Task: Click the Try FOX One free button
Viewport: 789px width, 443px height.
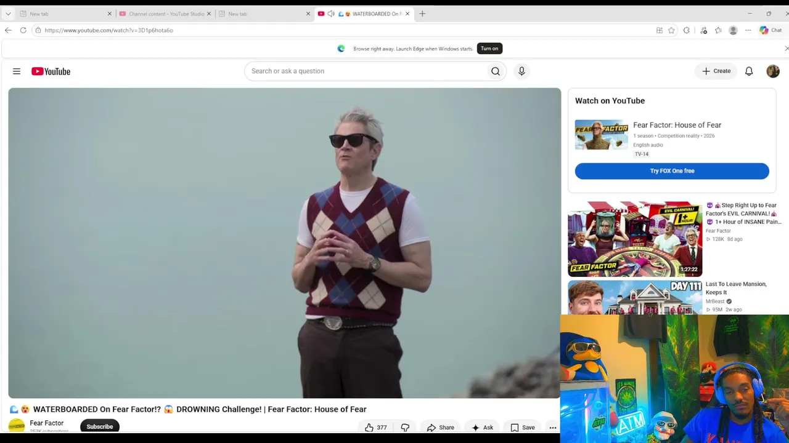Action: pos(672,171)
